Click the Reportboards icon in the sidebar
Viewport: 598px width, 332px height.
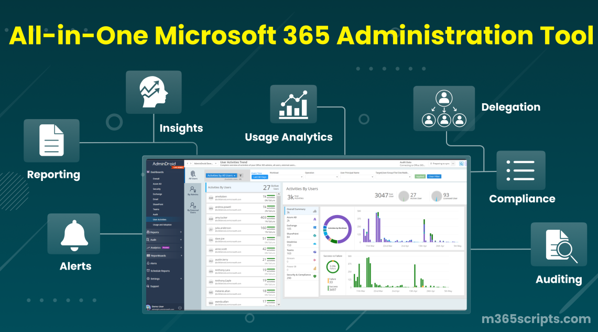(x=148, y=255)
